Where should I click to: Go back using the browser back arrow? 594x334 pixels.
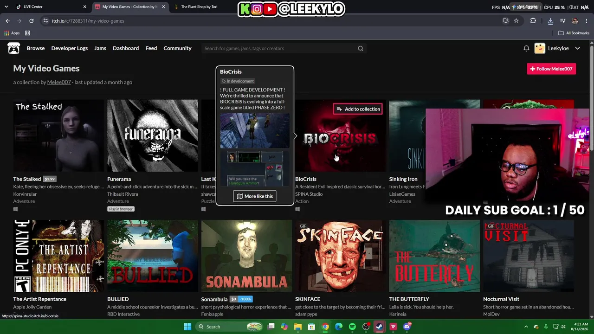coord(7,21)
